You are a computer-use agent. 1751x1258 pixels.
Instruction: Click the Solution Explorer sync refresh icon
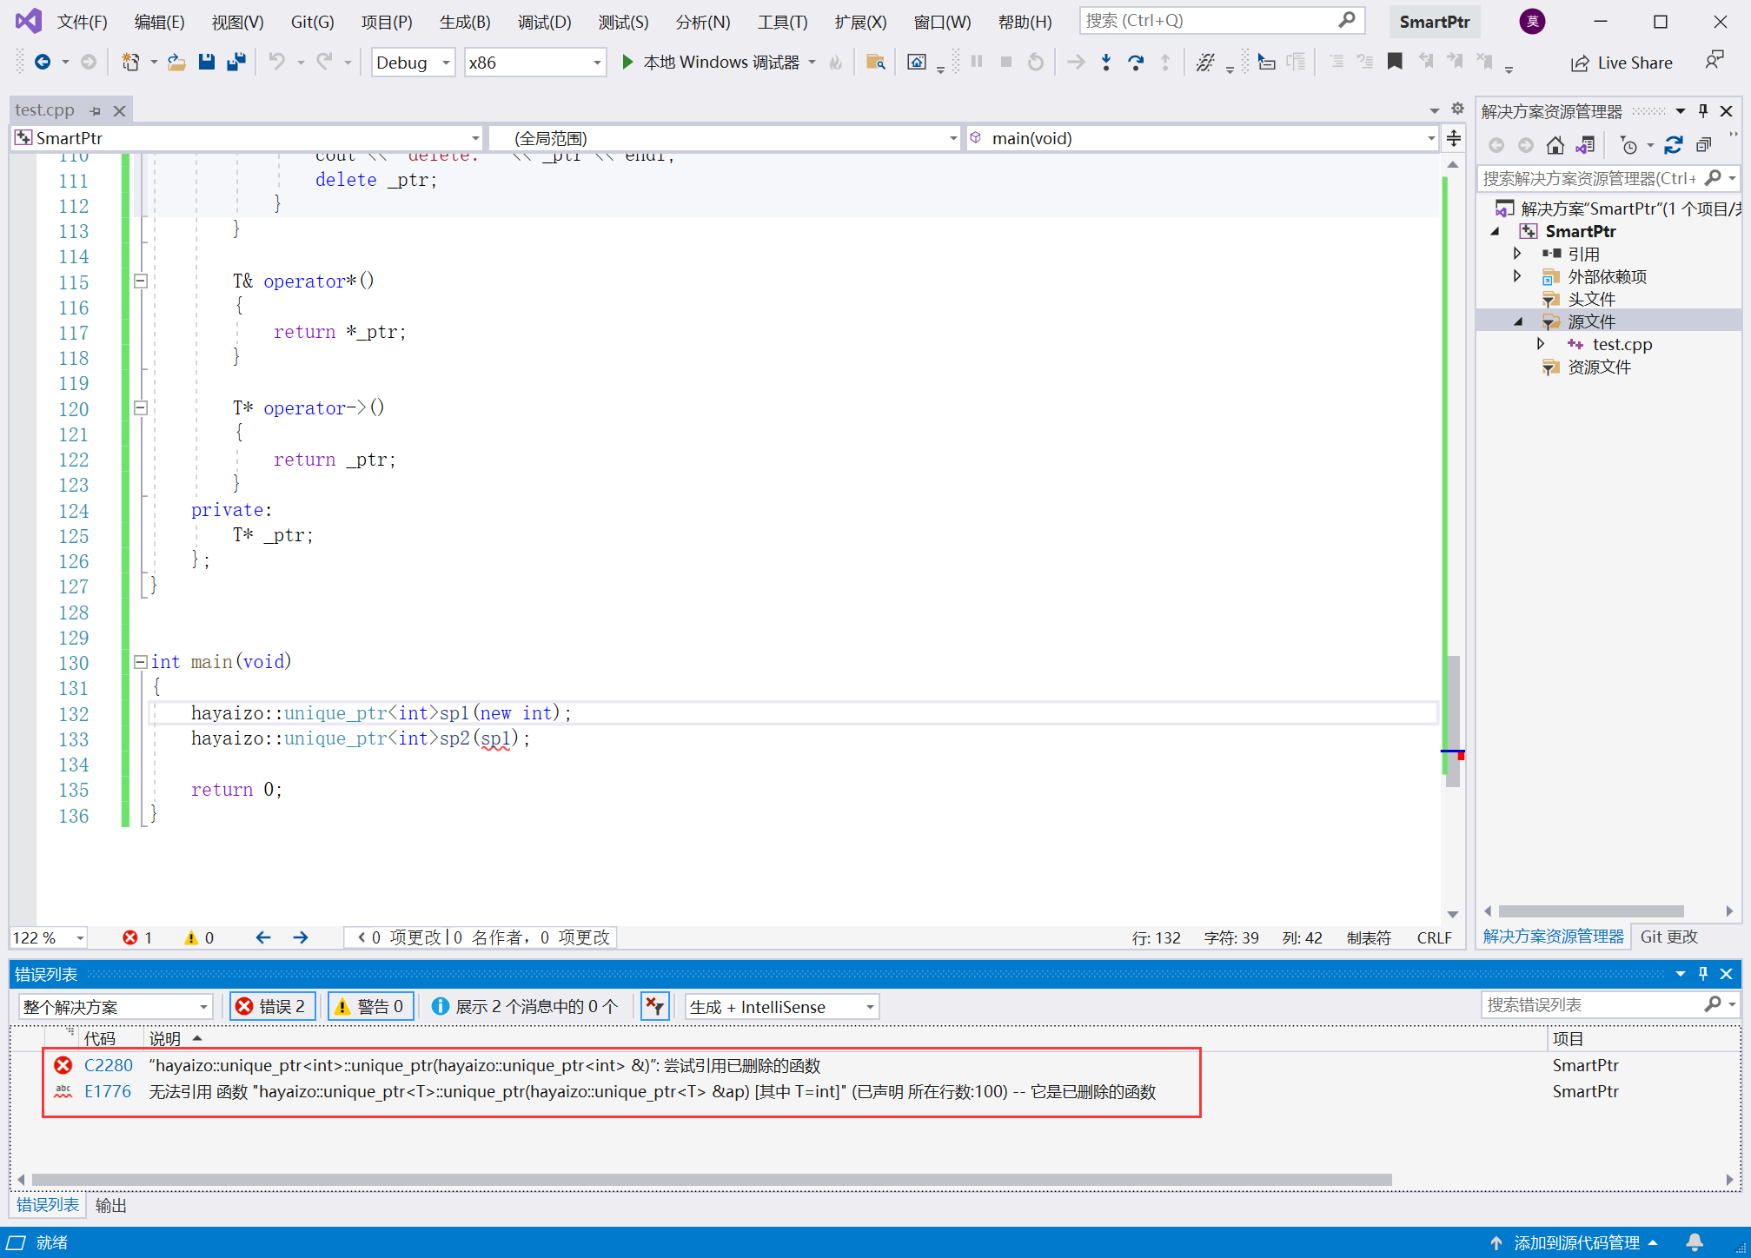point(1673,145)
